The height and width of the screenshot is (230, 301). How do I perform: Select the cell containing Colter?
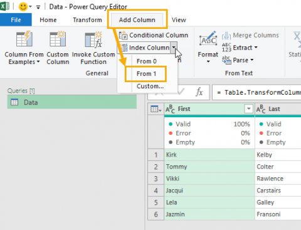[x=278, y=167]
